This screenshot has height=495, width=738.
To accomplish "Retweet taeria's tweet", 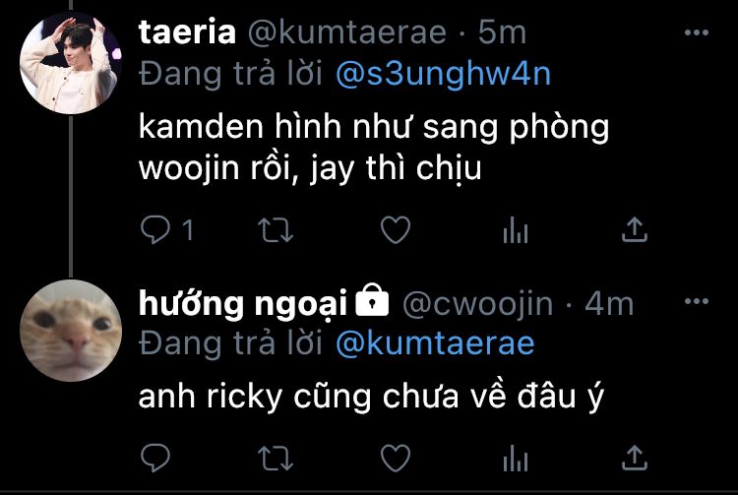I will [x=276, y=230].
